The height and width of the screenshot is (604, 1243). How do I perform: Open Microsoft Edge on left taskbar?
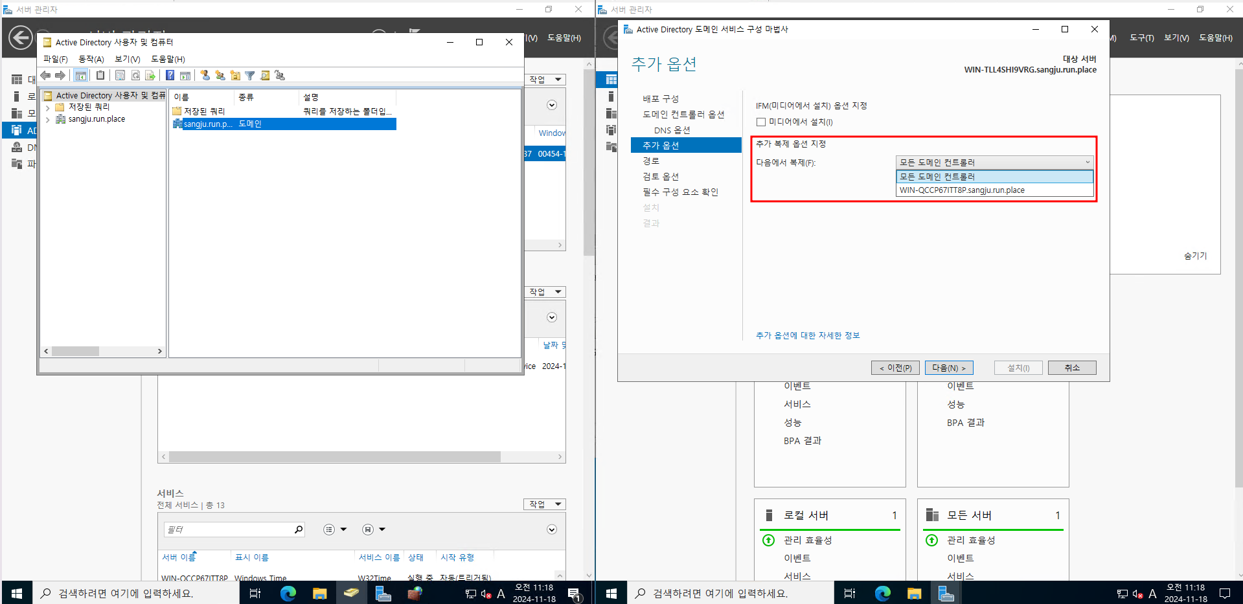pyautogui.click(x=288, y=593)
